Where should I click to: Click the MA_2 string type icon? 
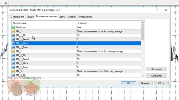click(x=14, y=51)
